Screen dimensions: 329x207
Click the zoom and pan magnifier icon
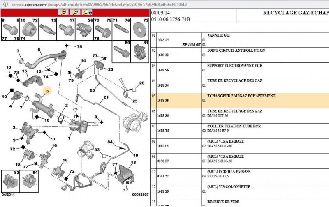(87, 12)
